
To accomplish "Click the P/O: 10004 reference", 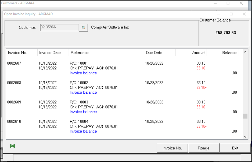I will point(79,121).
